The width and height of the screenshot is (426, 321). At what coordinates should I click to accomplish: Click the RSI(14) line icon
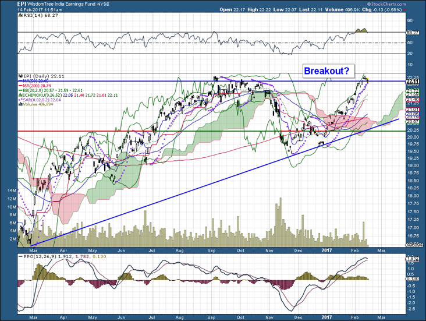tap(20, 16)
